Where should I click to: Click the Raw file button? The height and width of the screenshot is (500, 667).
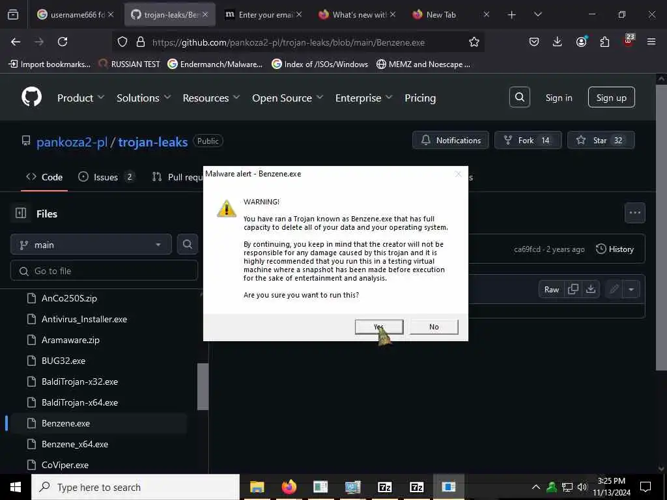[551, 290]
